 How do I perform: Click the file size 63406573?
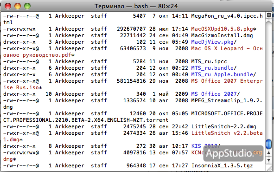tap(133, 48)
